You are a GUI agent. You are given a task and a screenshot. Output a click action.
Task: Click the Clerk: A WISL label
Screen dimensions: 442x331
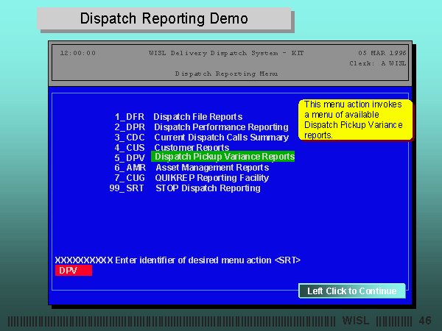(377, 63)
